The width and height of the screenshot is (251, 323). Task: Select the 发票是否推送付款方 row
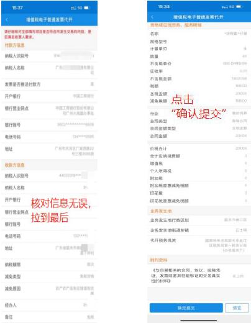click(x=49, y=84)
